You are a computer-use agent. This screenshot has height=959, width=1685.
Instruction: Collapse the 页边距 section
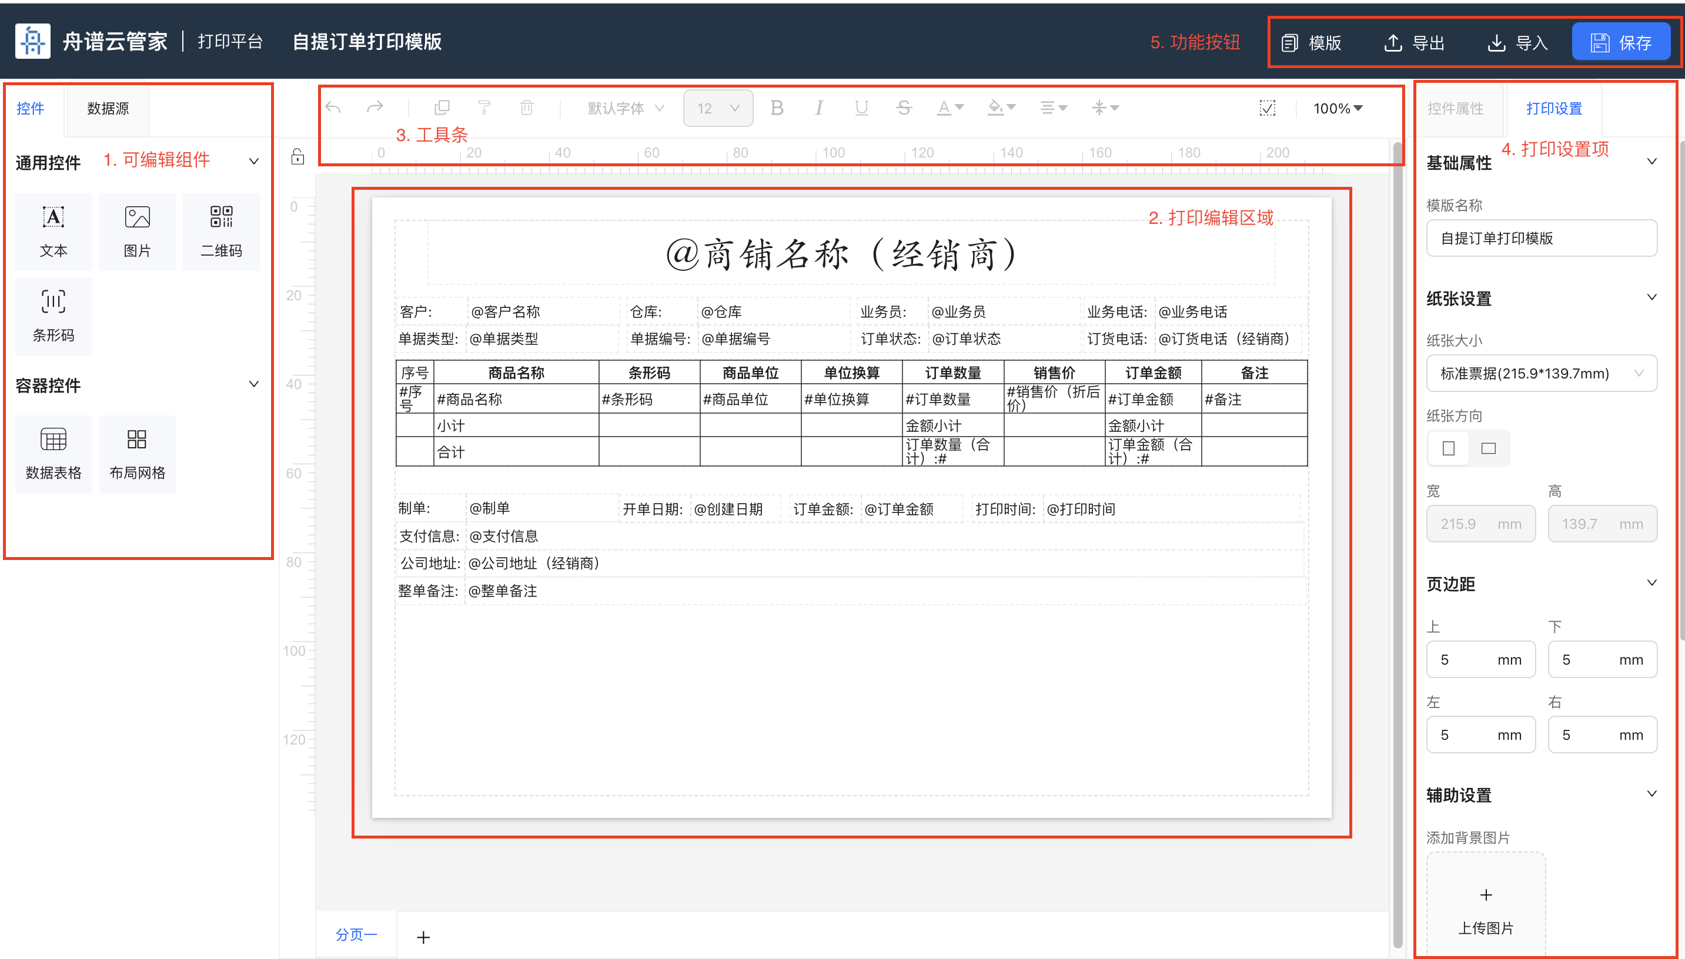[1652, 583]
